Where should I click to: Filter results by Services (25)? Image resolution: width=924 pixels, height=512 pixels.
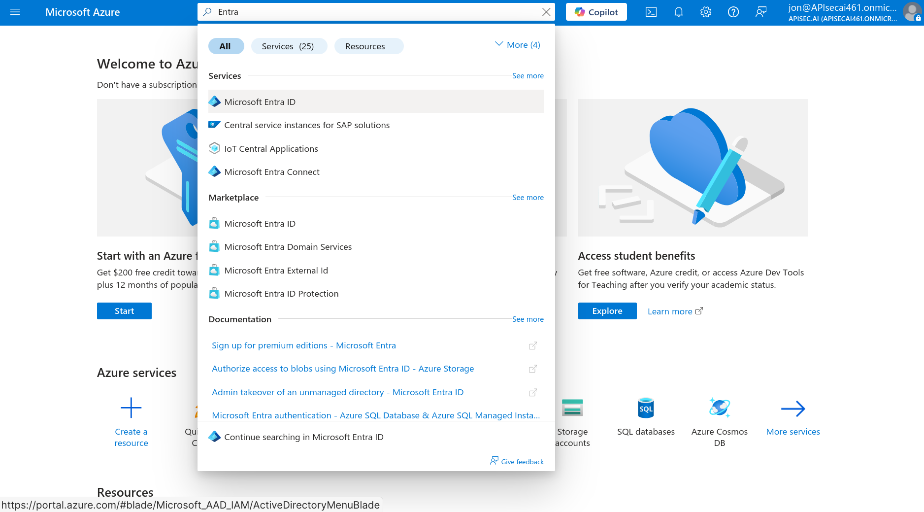(x=289, y=46)
